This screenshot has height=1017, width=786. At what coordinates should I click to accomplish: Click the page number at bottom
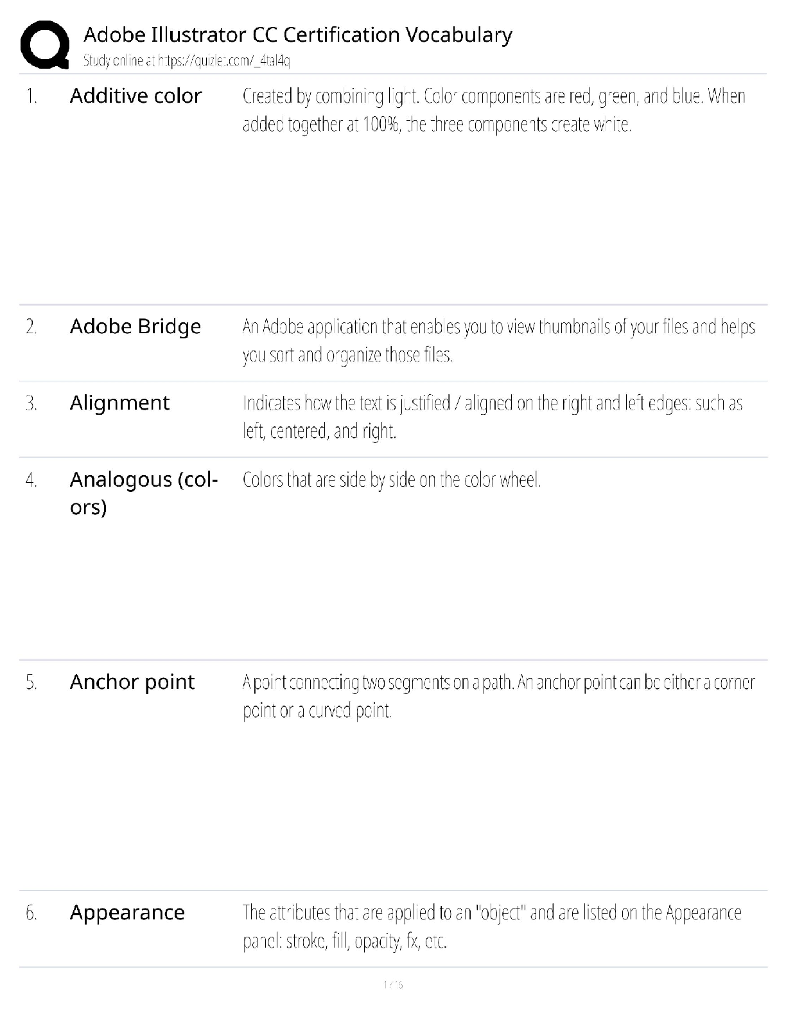[x=392, y=985]
